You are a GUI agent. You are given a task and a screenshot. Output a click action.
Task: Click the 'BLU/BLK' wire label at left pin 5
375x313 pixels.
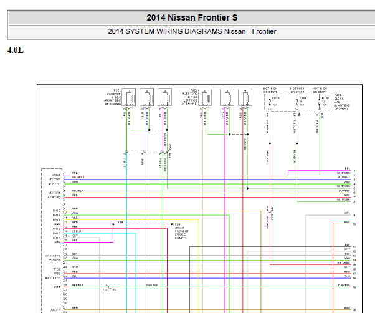78,191
